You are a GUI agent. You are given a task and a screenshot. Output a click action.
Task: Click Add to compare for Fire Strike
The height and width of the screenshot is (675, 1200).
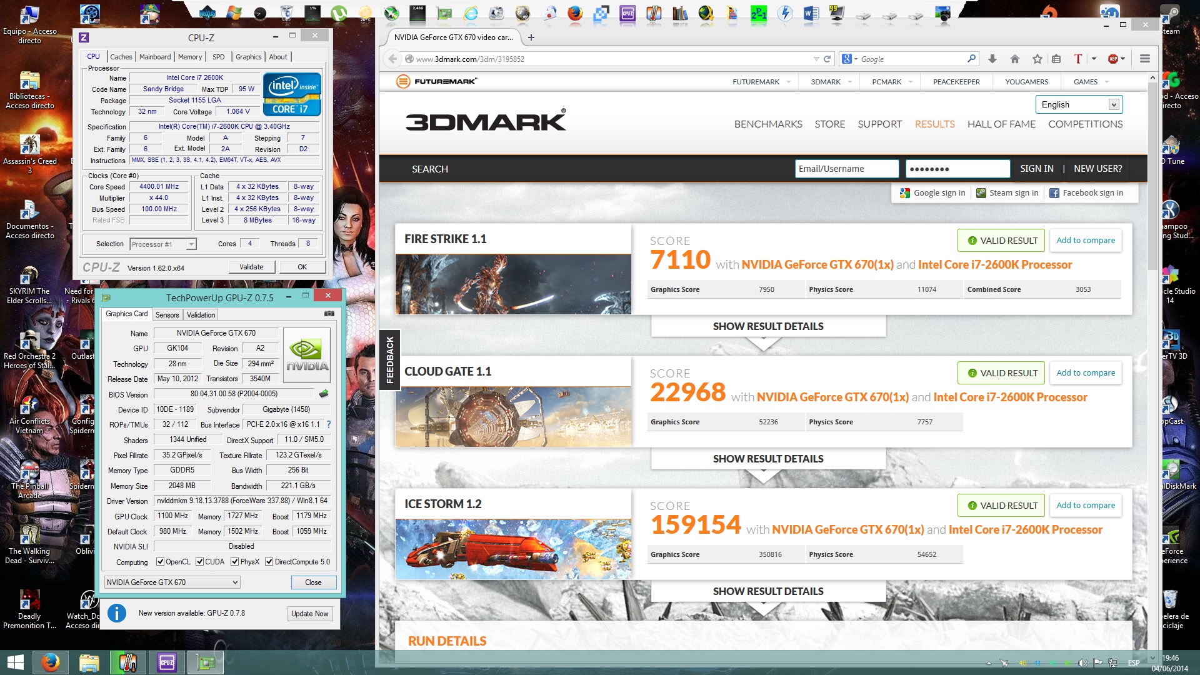coord(1086,241)
